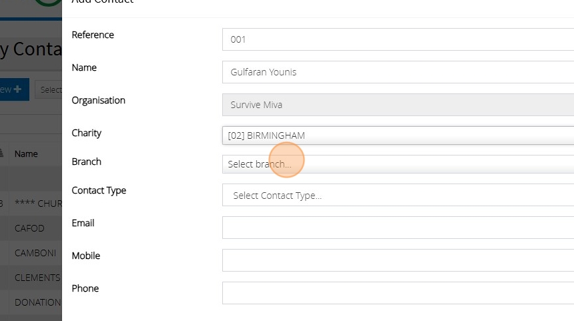Click the green logo circle at top
The image size is (574, 321).
[48, 3]
